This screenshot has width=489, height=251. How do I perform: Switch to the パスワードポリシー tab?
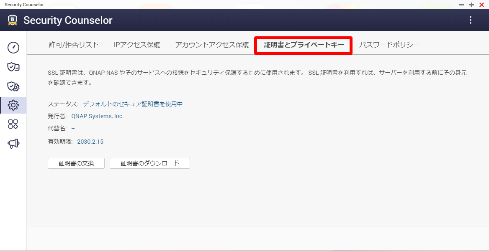[x=389, y=45]
